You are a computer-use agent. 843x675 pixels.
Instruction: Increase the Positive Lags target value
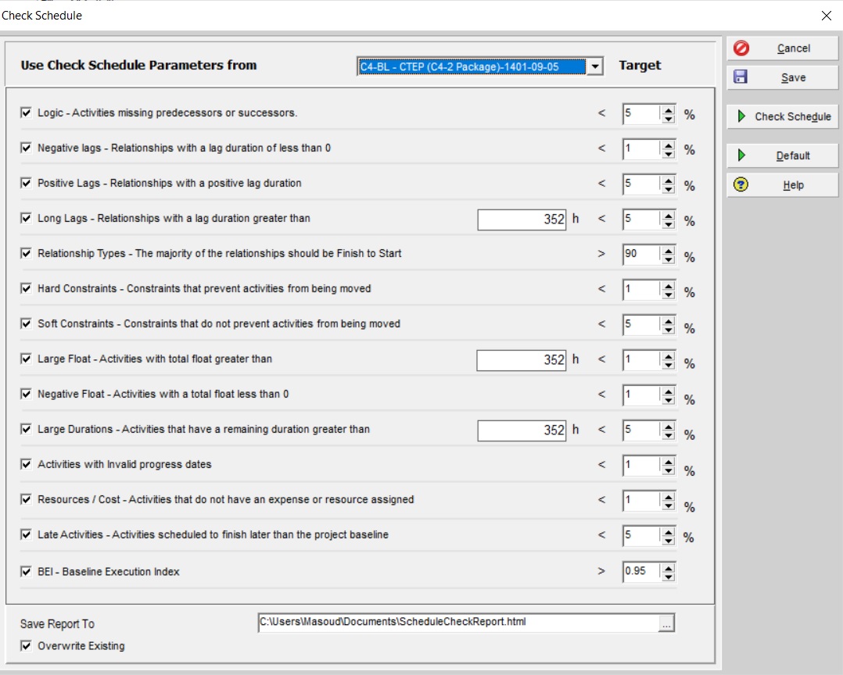pyautogui.click(x=669, y=180)
